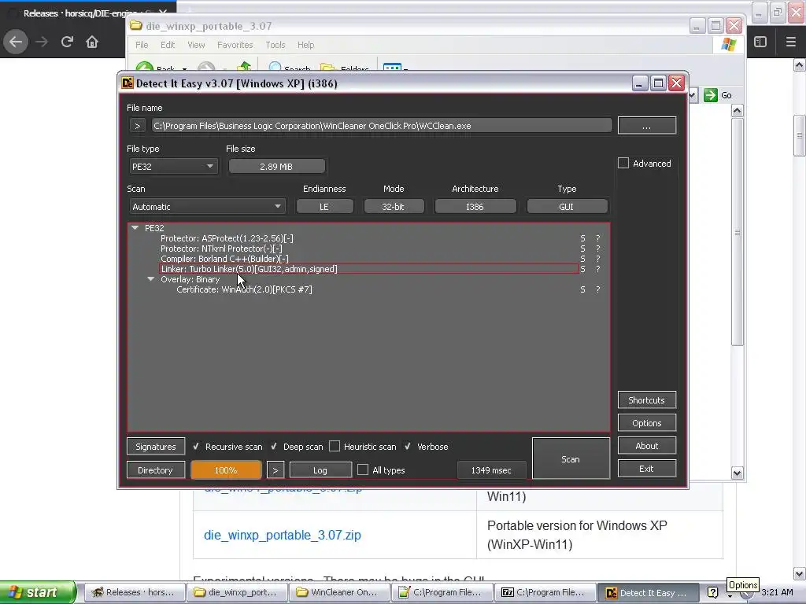Viewport: 806px width, 604px height.
Task: Open File menu in Explorer window
Action: tap(142, 45)
